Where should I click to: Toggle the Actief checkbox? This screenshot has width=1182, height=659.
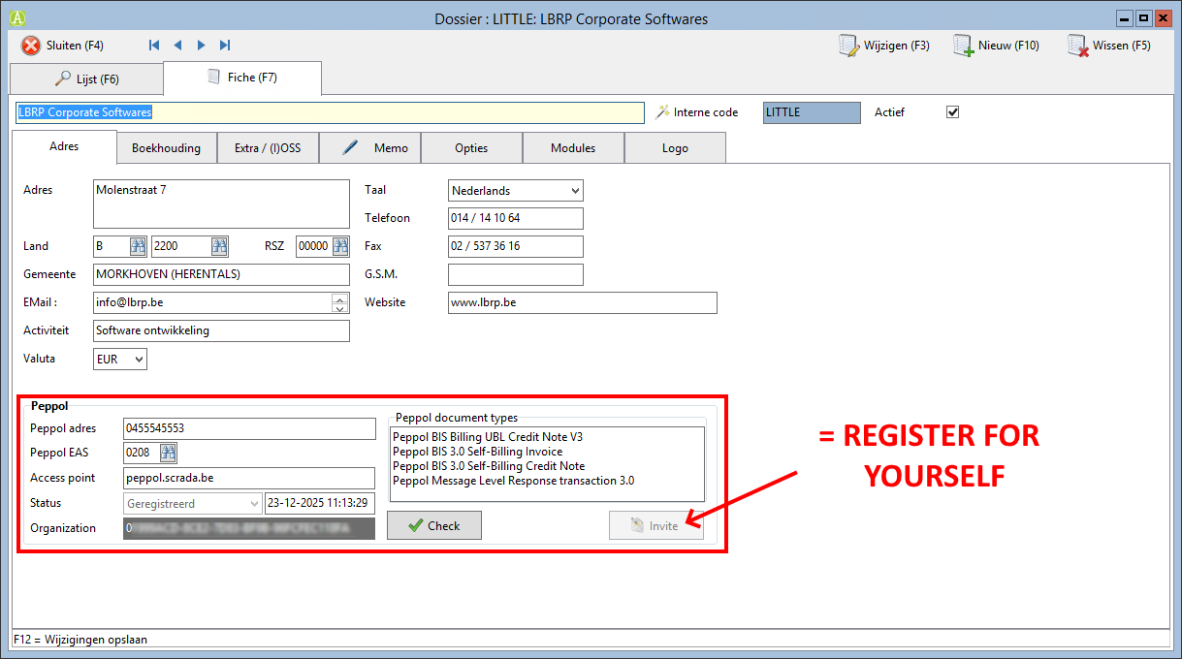pyautogui.click(x=952, y=112)
